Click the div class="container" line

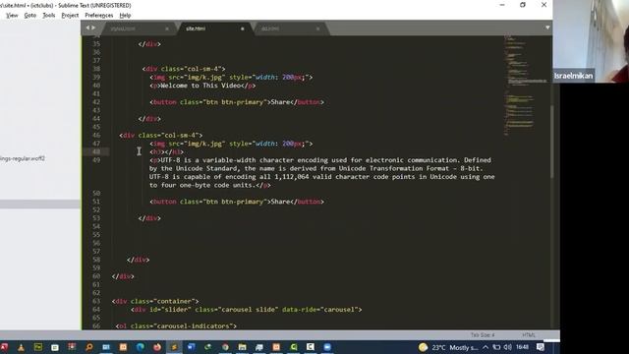[x=155, y=301]
